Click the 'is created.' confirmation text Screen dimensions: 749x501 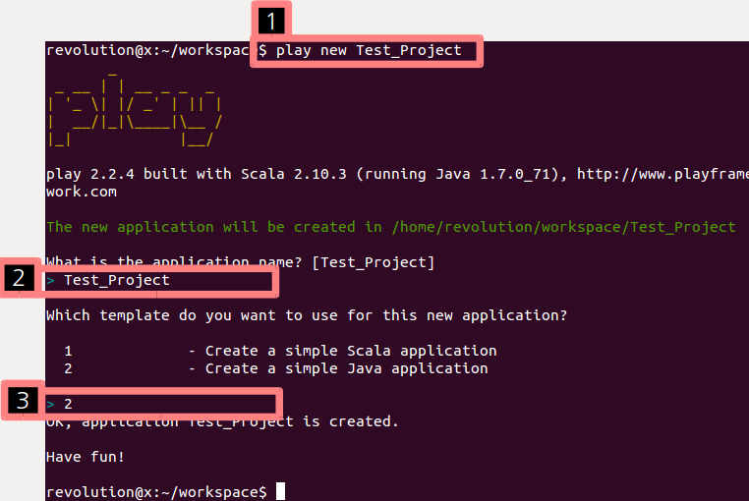351,421
